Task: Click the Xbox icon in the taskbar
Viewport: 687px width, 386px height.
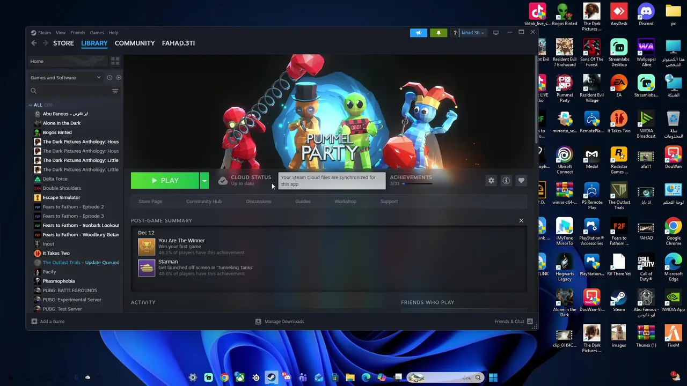Action: [x=240, y=377]
